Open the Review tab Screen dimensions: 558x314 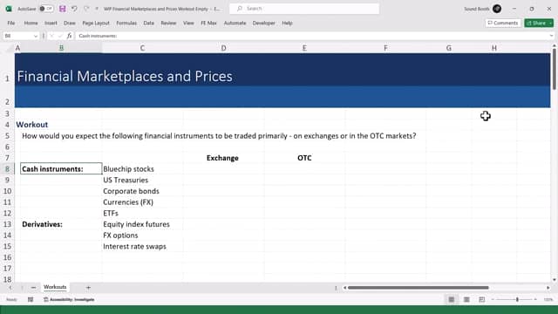[168, 24]
